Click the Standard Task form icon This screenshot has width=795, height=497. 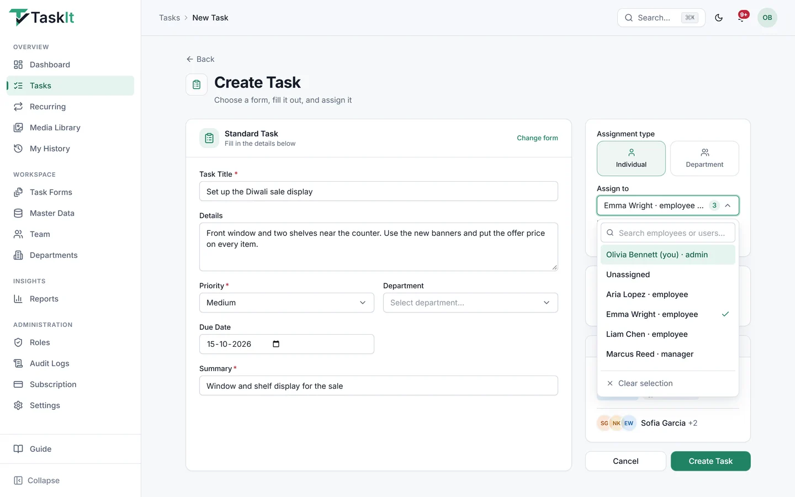[x=209, y=138]
